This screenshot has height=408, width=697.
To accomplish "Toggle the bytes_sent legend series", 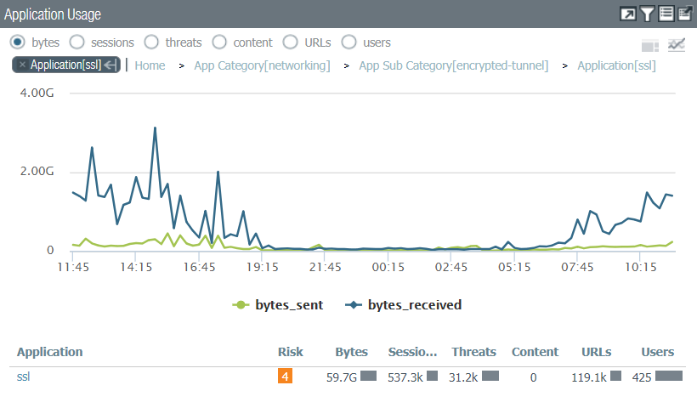I will pyautogui.click(x=279, y=304).
